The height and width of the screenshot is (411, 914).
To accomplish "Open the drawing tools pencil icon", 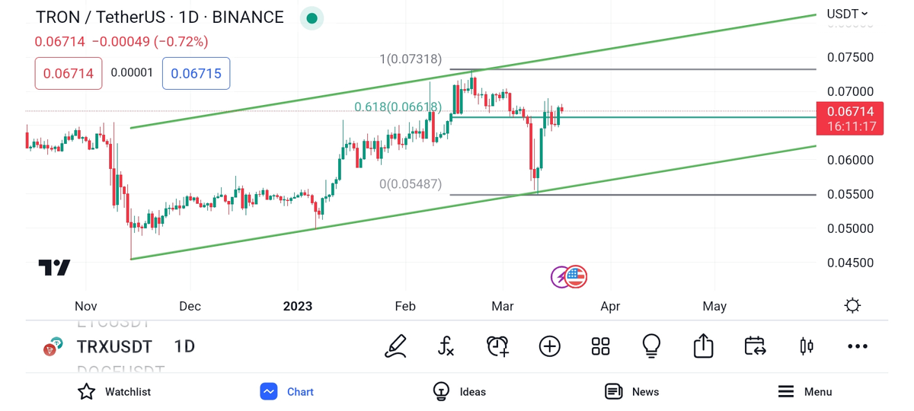I will (x=395, y=346).
